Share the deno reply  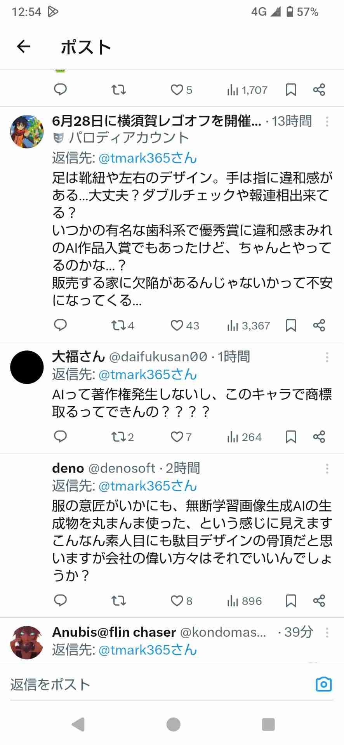pos(319,601)
